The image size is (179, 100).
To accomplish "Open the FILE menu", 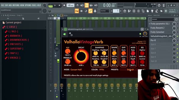I will click(3, 5).
